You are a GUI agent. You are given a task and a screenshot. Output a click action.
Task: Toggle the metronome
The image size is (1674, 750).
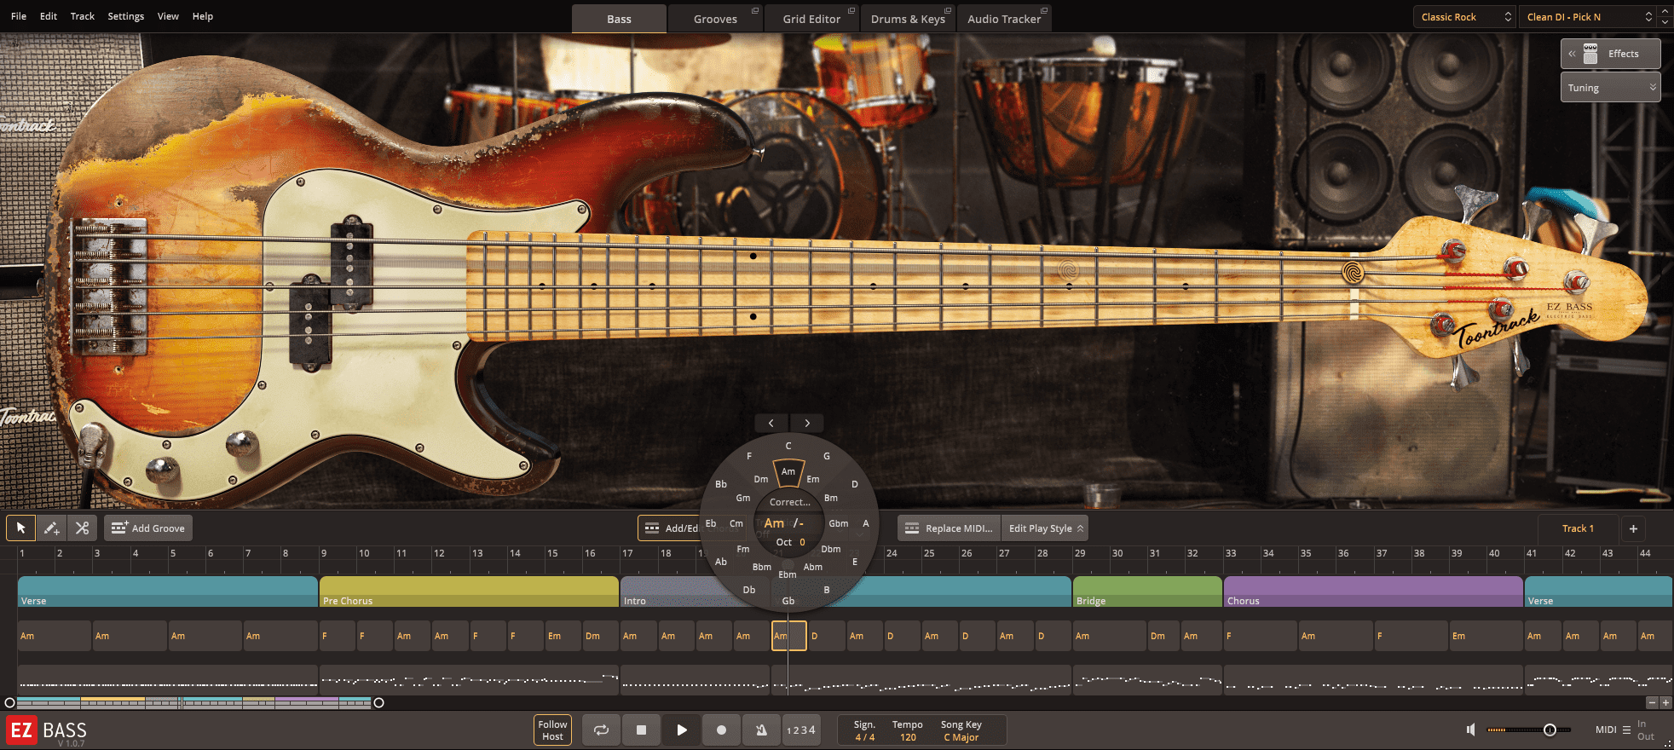(761, 730)
